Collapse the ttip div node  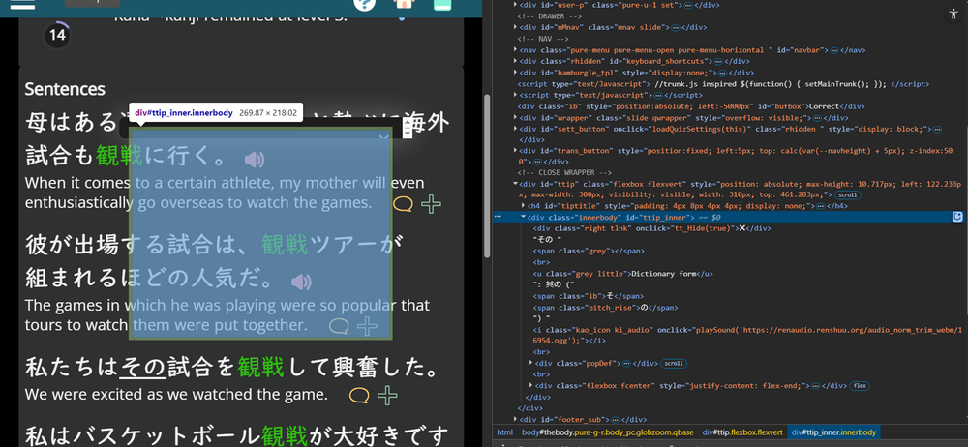point(516,184)
